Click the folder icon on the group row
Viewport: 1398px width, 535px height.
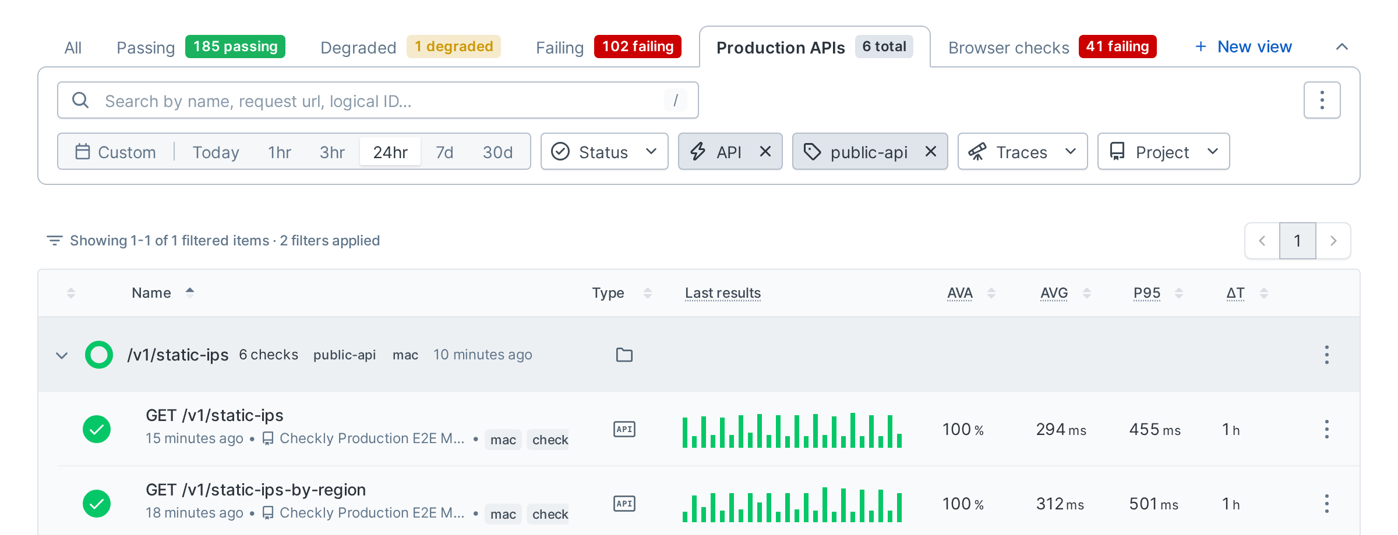[624, 355]
